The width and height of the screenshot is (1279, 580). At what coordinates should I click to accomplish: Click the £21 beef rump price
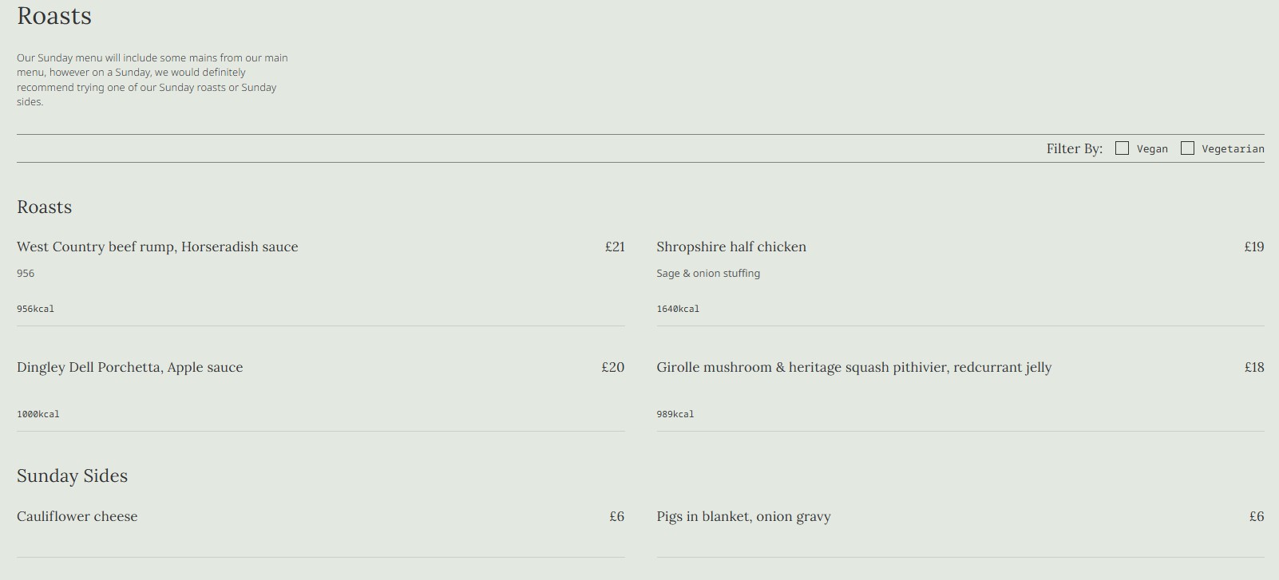coord(615,247)
